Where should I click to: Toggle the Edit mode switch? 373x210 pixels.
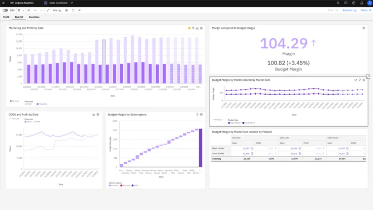5,10
